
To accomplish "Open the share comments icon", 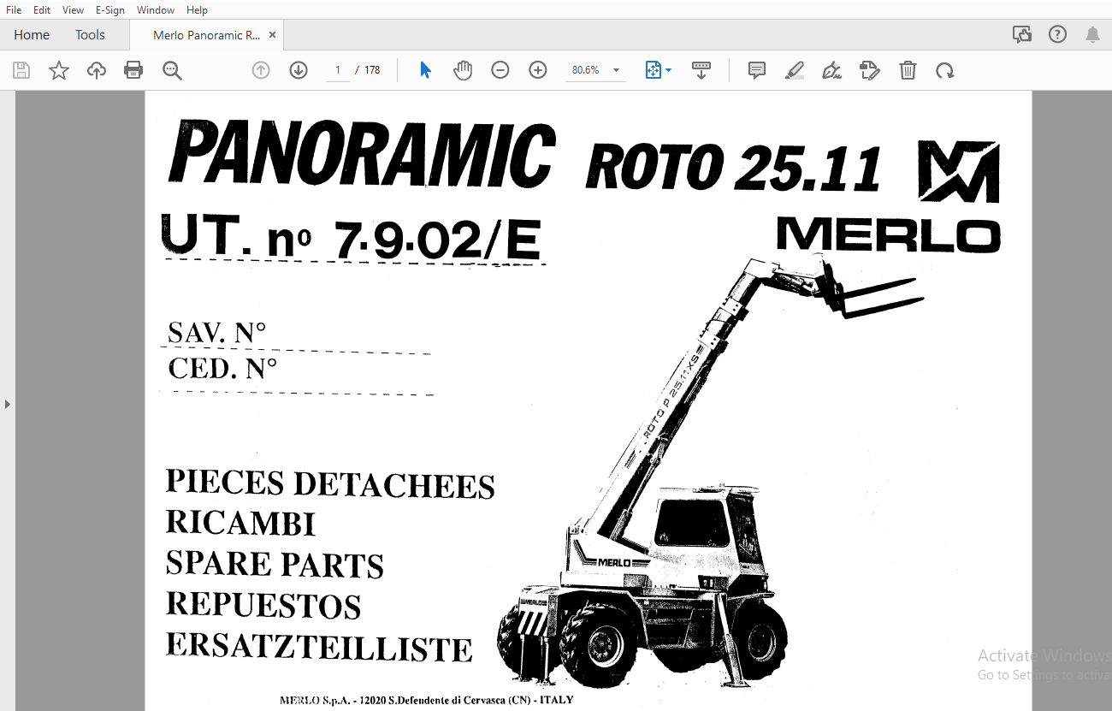I will click(1021, 34).
